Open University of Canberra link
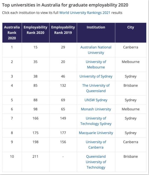Screen dimensions: 149x175 pyautogui.click(x=96, y=145)
